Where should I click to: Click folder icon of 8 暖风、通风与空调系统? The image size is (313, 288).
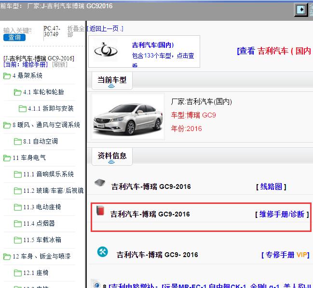point(7,125)
